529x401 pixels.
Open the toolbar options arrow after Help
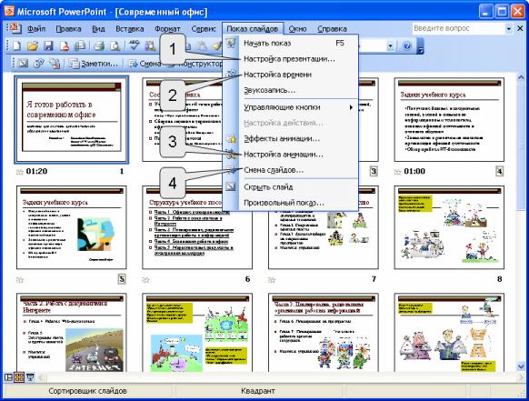[x=420, y=46]
